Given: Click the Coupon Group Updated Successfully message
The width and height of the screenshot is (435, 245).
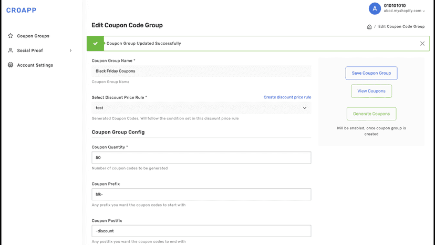Looking at the screenshot, I should click(x=144, y=43).
